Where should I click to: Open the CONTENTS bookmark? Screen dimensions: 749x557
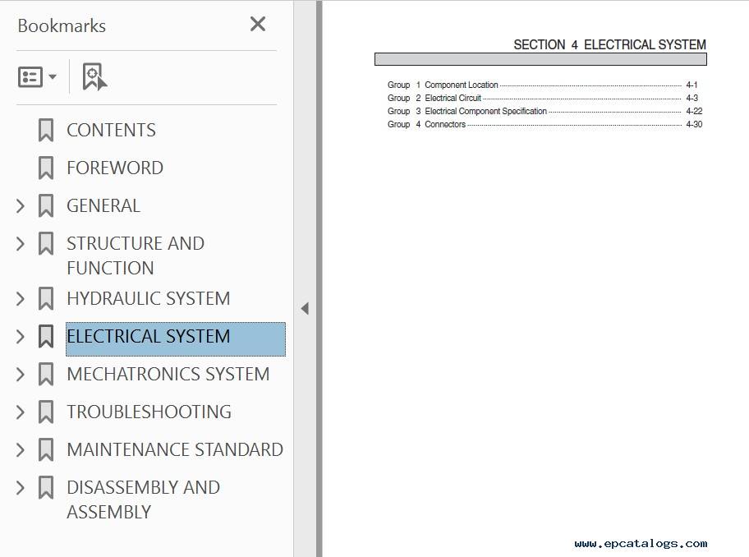click(111, 130)
